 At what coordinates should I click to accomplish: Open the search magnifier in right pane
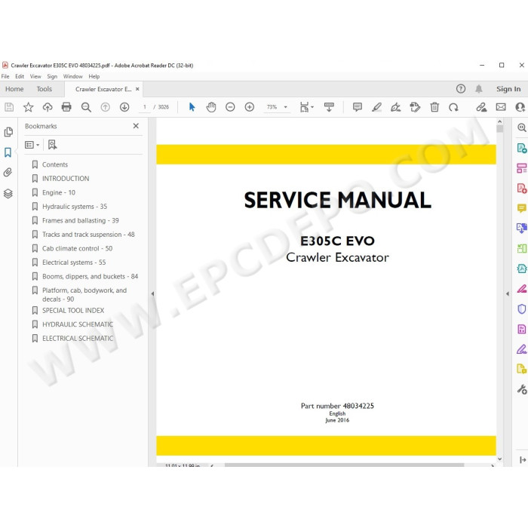click(522, 127)
